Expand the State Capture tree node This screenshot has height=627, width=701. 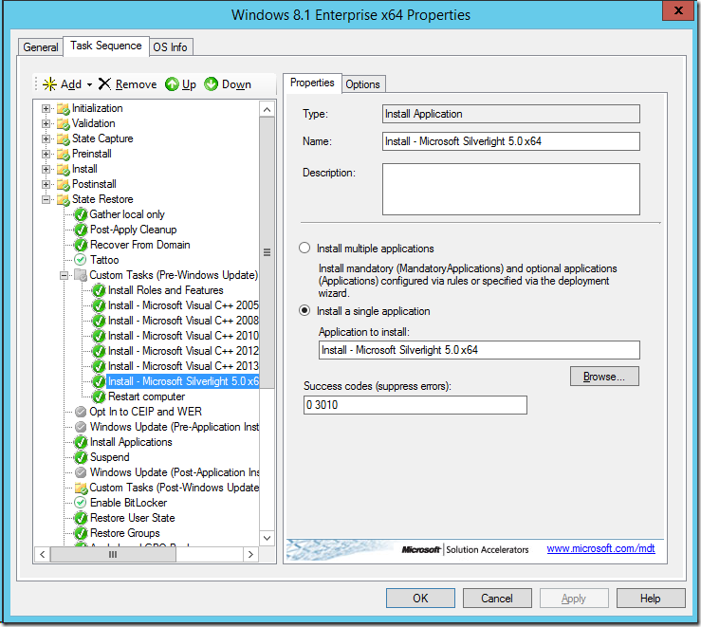click(46, 139)
